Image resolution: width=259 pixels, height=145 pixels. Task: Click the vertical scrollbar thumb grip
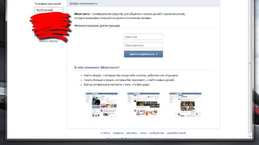250,63
